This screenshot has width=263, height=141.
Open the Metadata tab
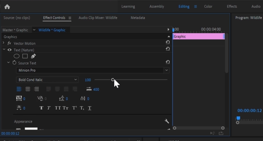(138, 18)
